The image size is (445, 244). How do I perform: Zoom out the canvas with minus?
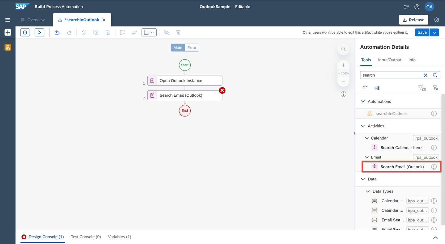[x=343, y=82]
